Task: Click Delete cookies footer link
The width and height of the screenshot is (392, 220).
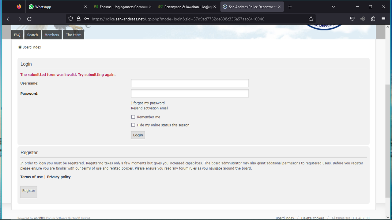Action: click(x=313, y=218)
